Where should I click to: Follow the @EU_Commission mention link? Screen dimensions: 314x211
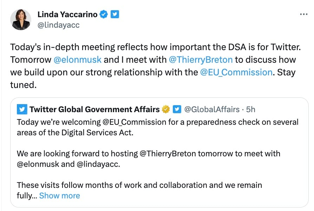coord(236,72)
